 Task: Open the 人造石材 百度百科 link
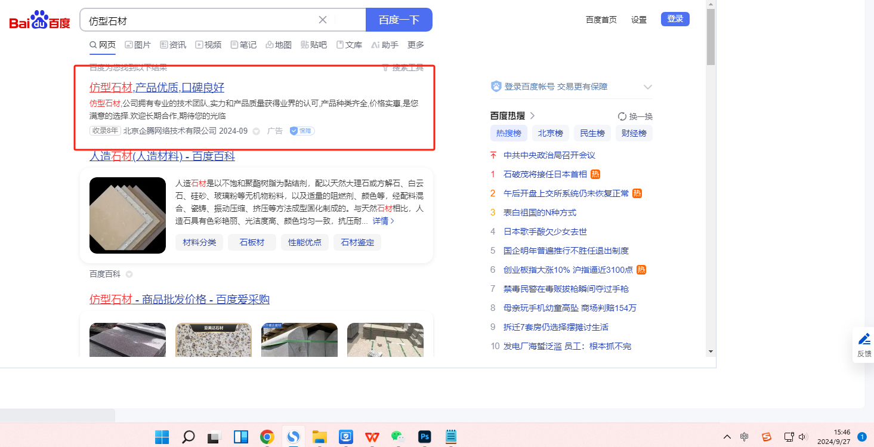coord(162,156)
